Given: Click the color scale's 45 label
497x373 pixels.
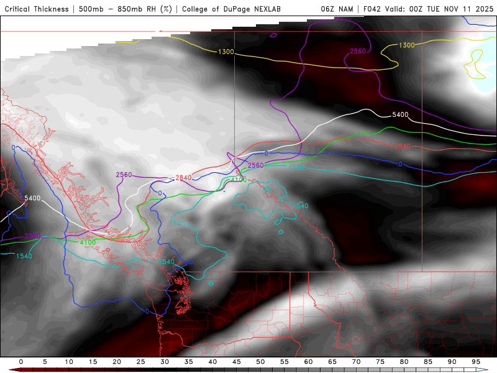Looking at the screenshot, I should click(x=237, y=362).
